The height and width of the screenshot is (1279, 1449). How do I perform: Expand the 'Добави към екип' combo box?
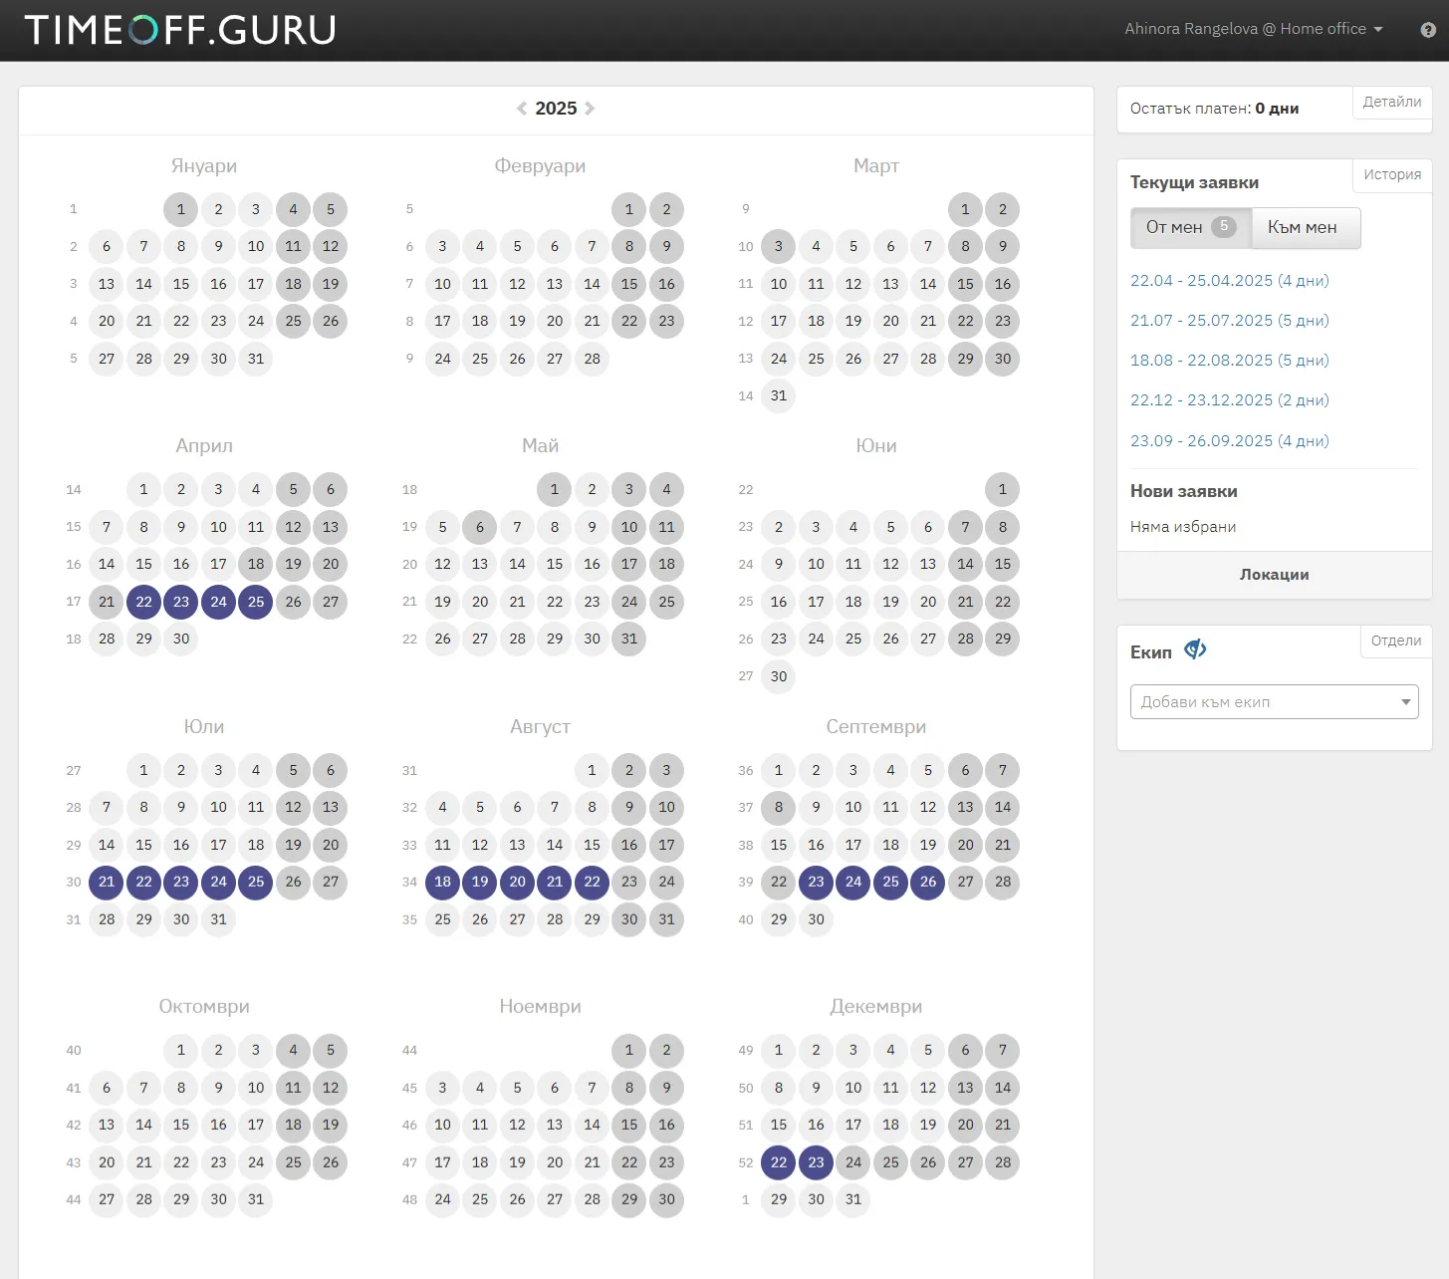coord(1275,702)
